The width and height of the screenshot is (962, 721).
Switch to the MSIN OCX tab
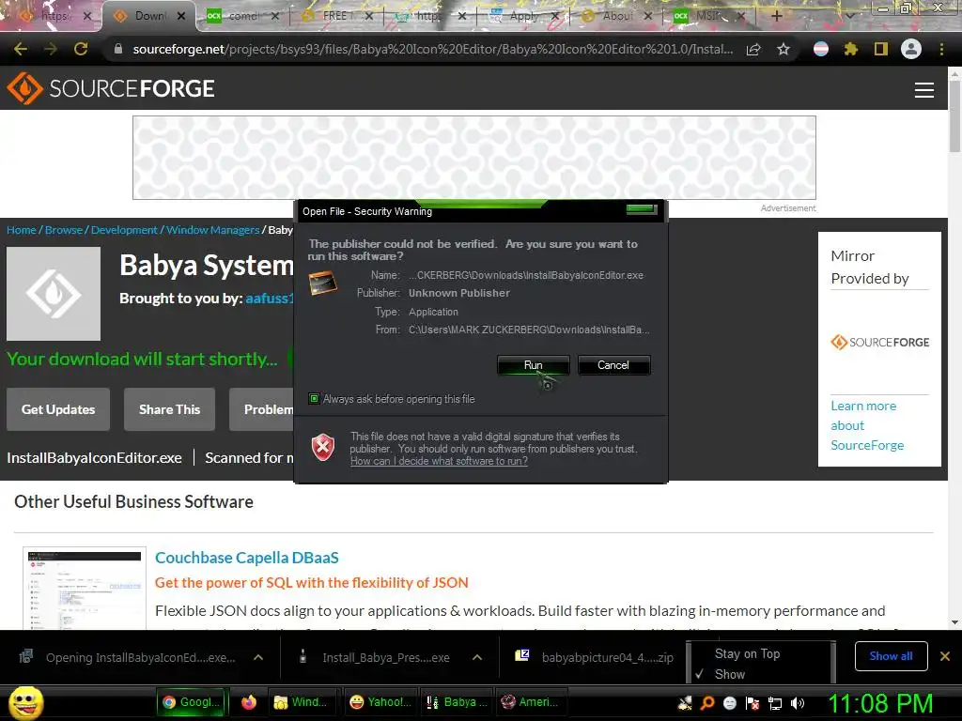point(708,16)
